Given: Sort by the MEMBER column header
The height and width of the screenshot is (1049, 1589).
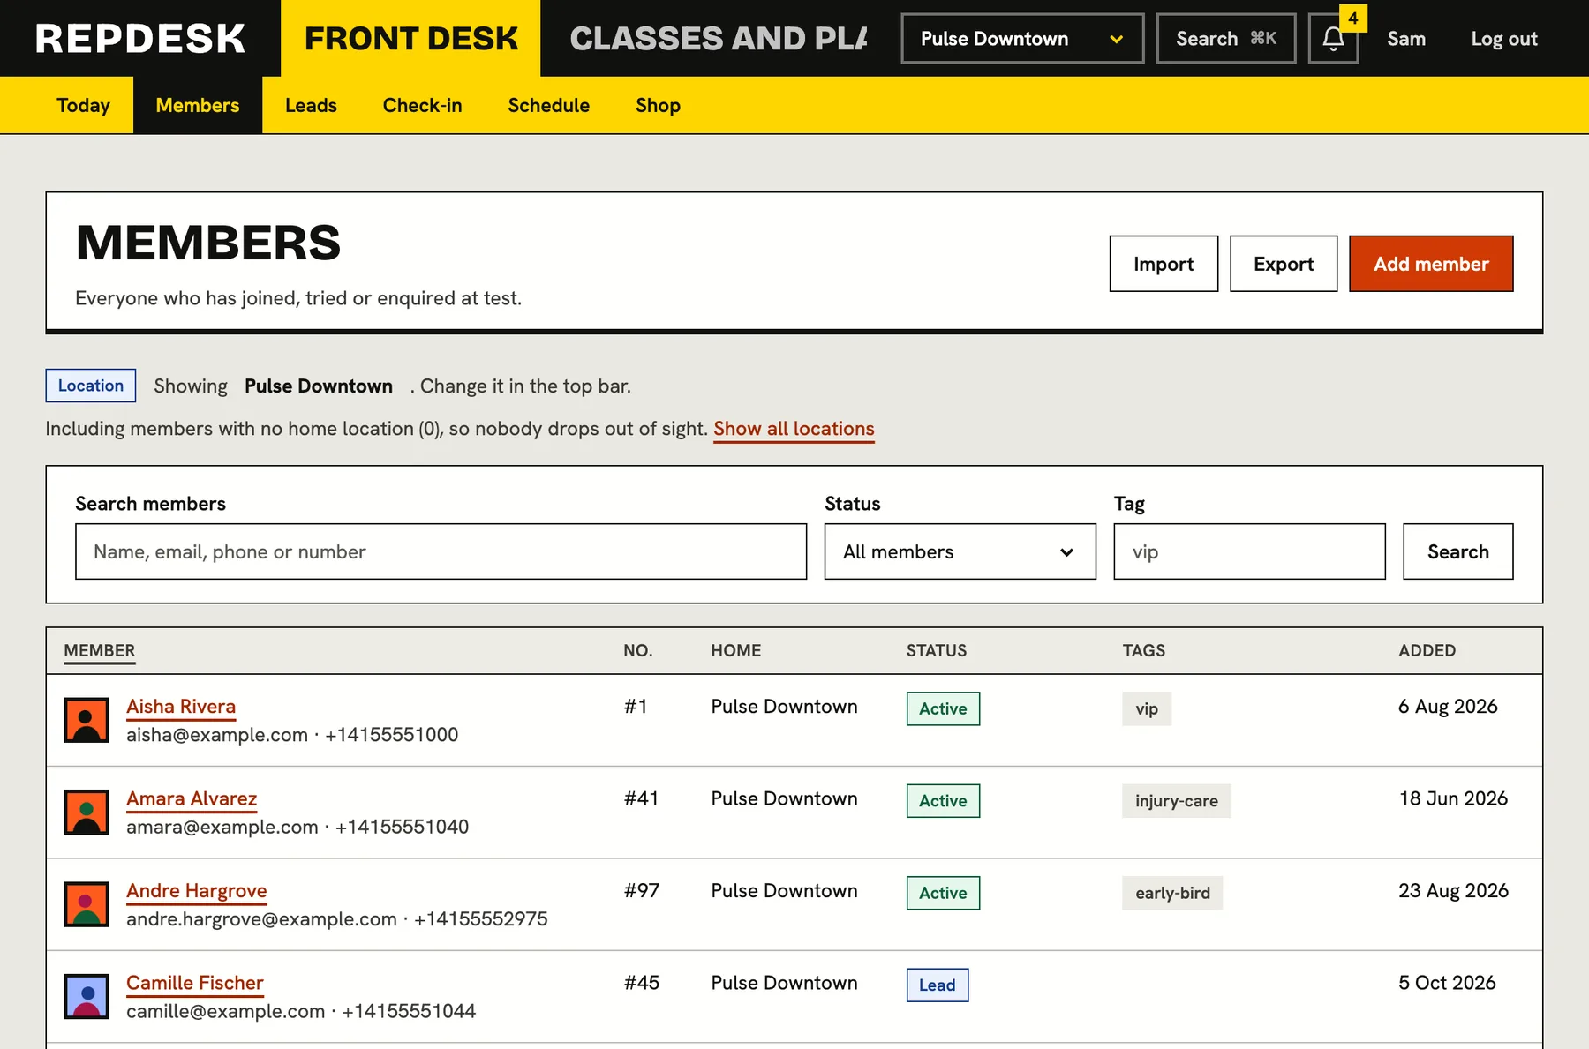Looking at the screenshot, I should pos(100,651).
